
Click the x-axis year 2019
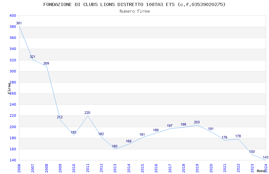pyautogui.click(x=197, y=168)
